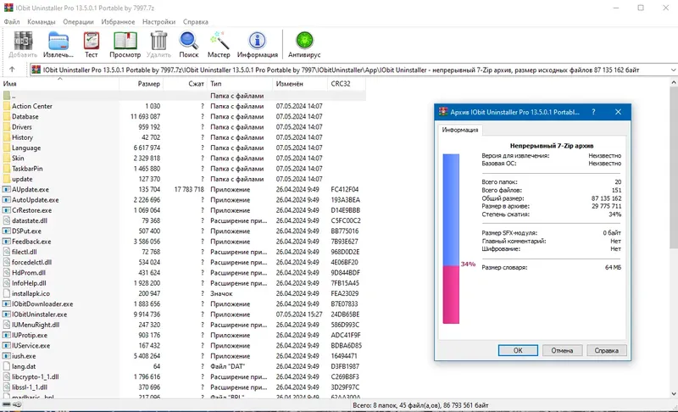Open the Поиск magnifier tool
678x412 pixels.
click(x=188, y=41)
